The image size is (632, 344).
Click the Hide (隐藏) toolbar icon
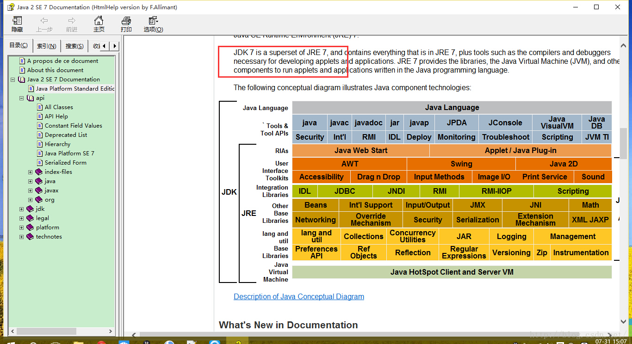point(17,21)
